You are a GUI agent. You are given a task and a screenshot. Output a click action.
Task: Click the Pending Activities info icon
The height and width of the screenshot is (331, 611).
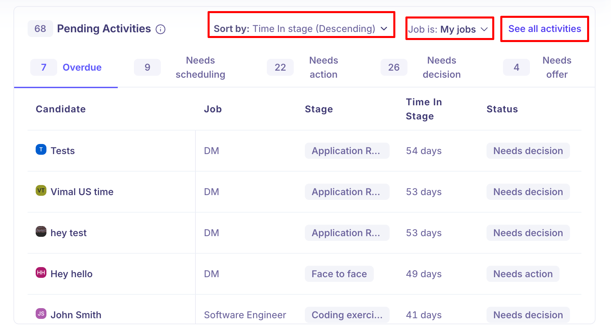point(160,30)
